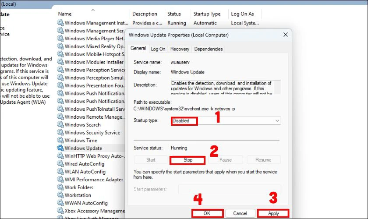The image size is (368, 219).
Task: Sort by the Startup Type column header
Action: tap(207, 14)
